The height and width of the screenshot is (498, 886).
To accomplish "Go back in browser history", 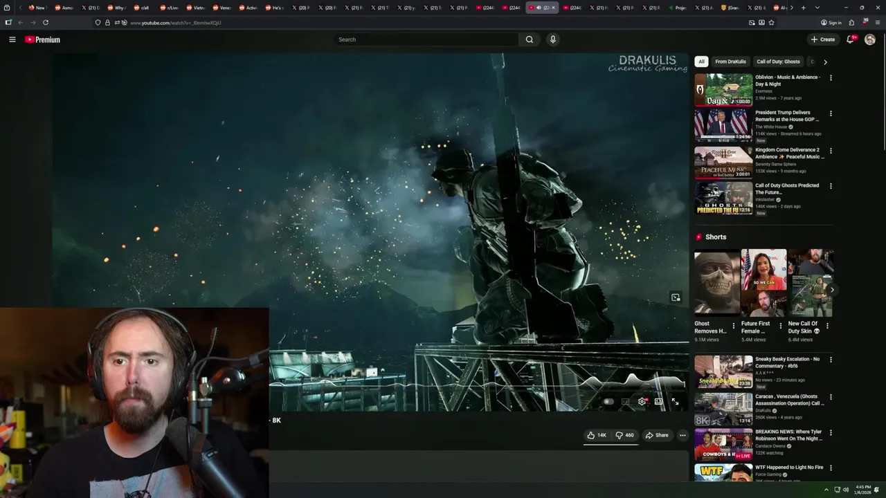I will click(x=20, y=22).
